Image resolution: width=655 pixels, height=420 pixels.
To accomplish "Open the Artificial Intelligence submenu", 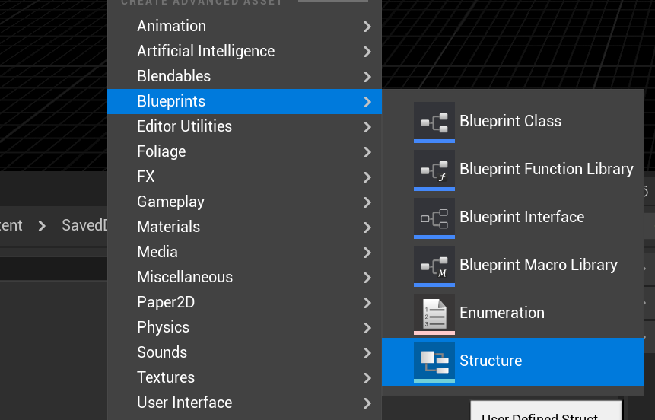I will coord(244,51).
